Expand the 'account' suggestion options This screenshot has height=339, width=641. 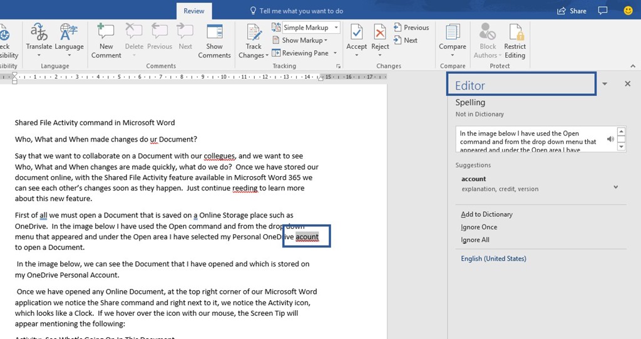[x=616, y=187]
